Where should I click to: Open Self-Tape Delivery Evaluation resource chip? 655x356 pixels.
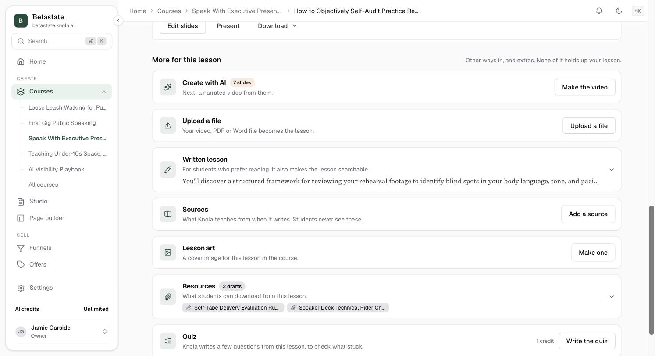click(233, 308)
